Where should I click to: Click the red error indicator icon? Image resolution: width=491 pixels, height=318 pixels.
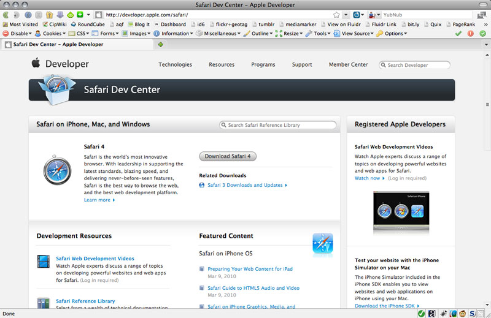pos(470,34)
